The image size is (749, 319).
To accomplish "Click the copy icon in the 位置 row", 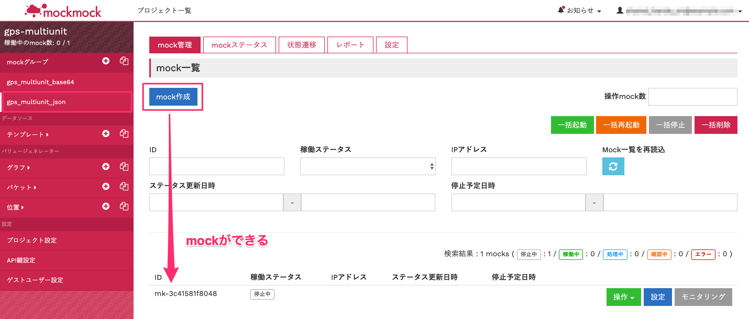I will coord(124,206).
